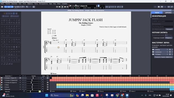Viewport: 174px width, 98px height.
Task: Switch to the ПЕСНЯ tab
Action: pyautogui.click(x=157, y=13)
